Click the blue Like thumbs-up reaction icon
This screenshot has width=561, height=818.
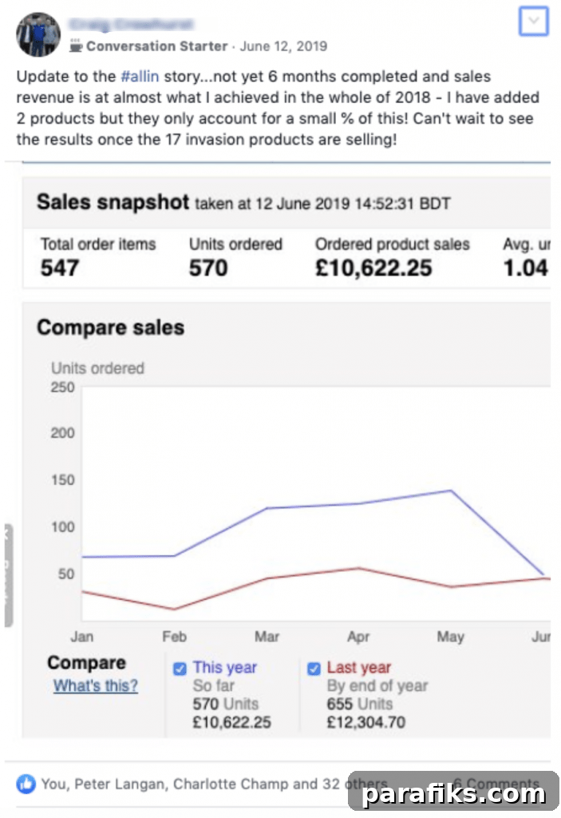[x=26, y=784]
